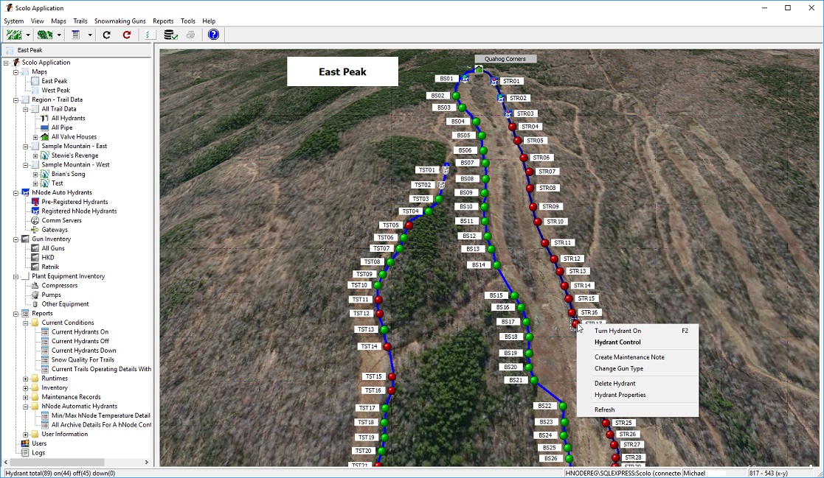Open the blue help question mark icon

click(x=213, y=35)
